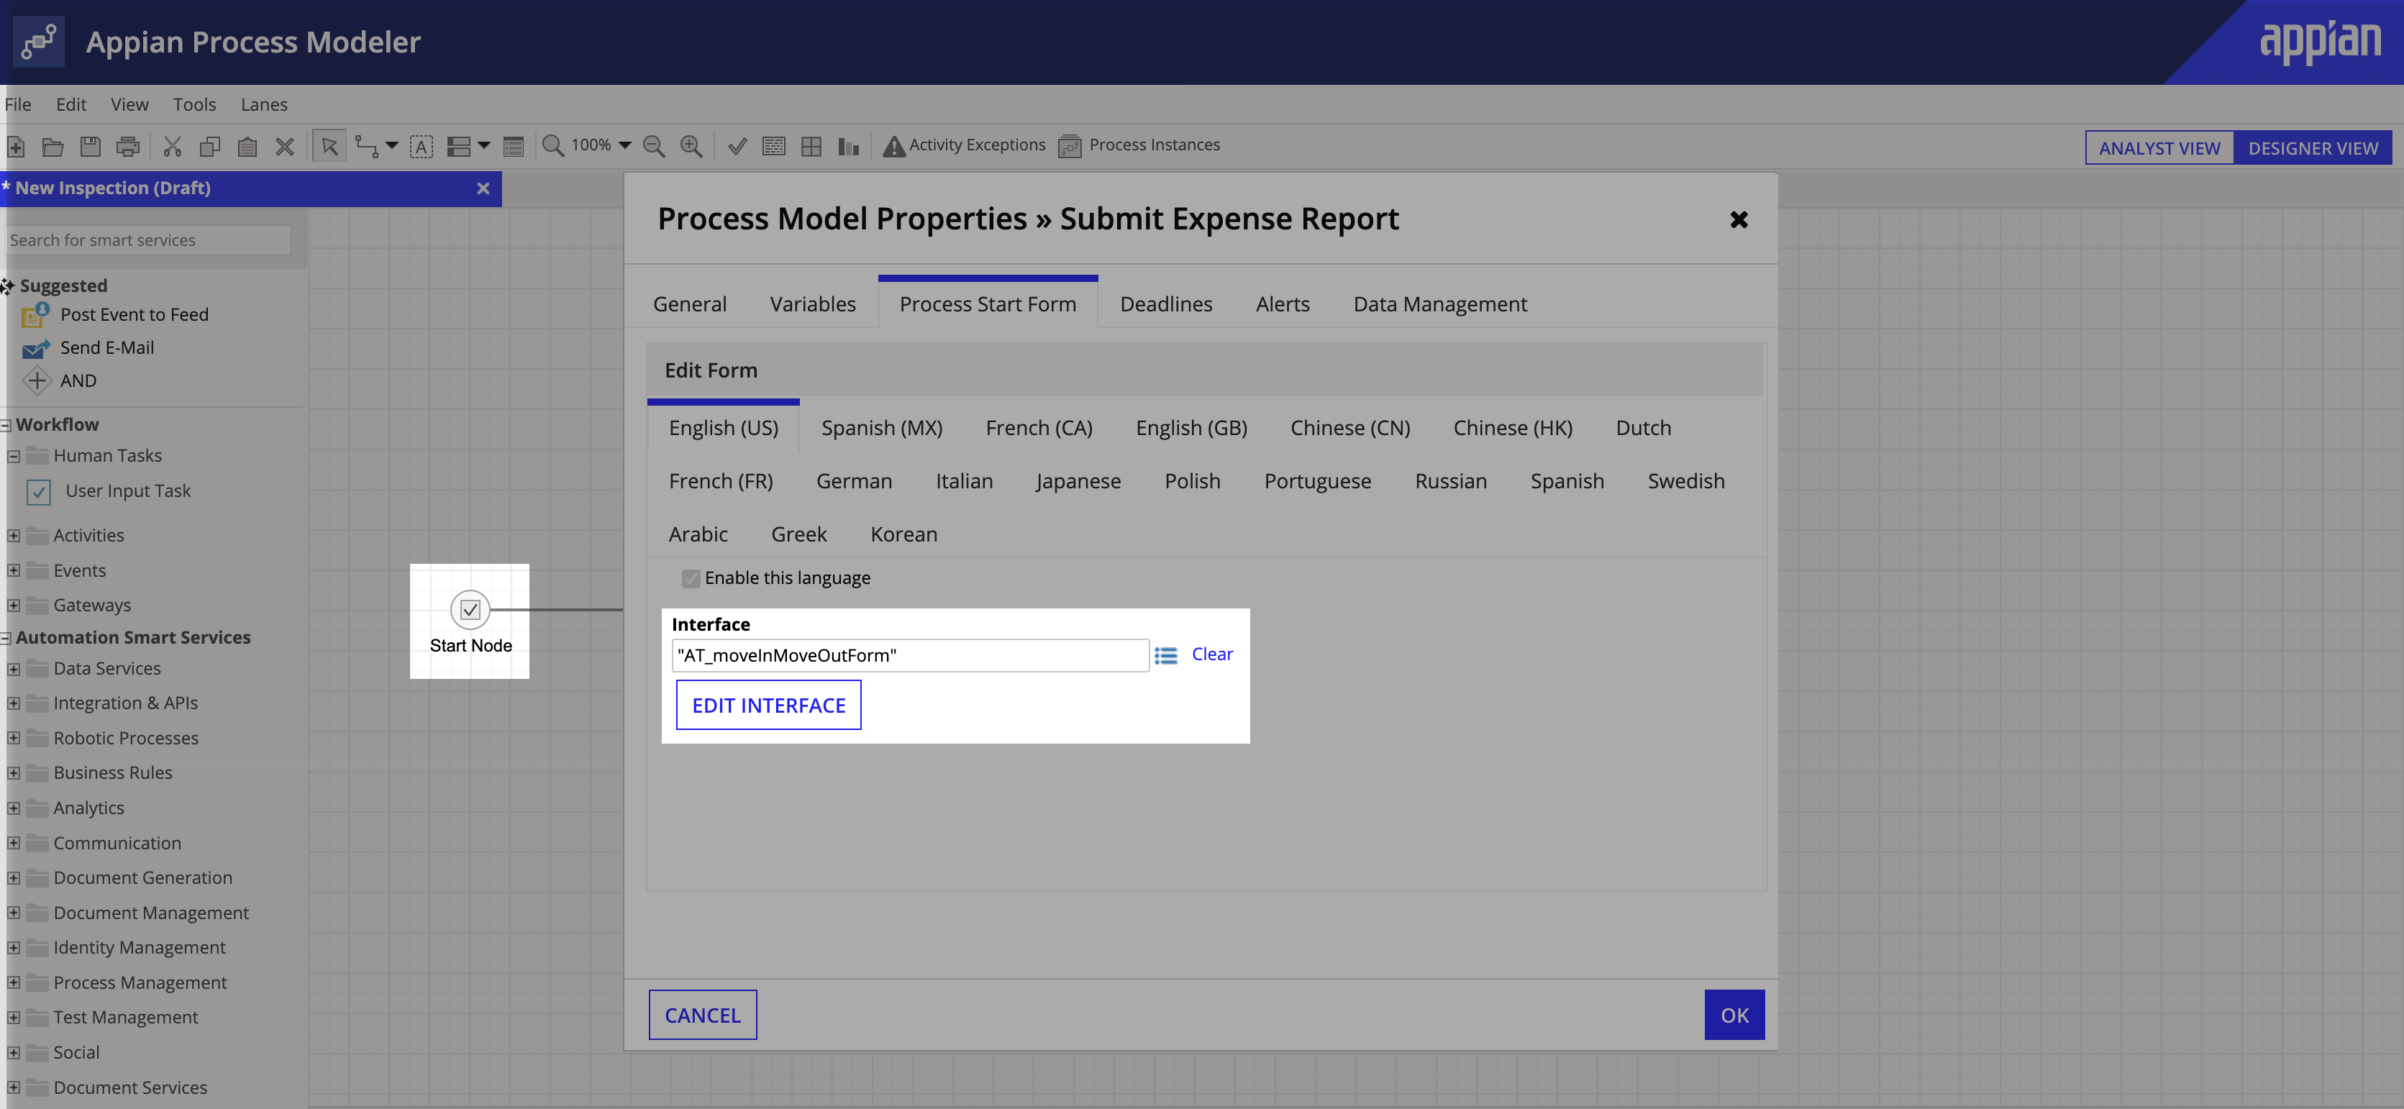The height and width of the screenshot is (1109, 2404).
Task: Validate the model with the checkmark icon
Action: tap(737, 147)
